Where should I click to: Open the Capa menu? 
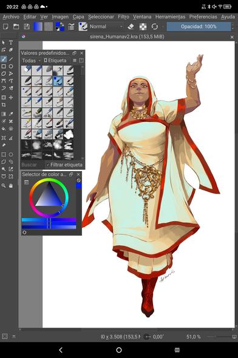[78, 16]
